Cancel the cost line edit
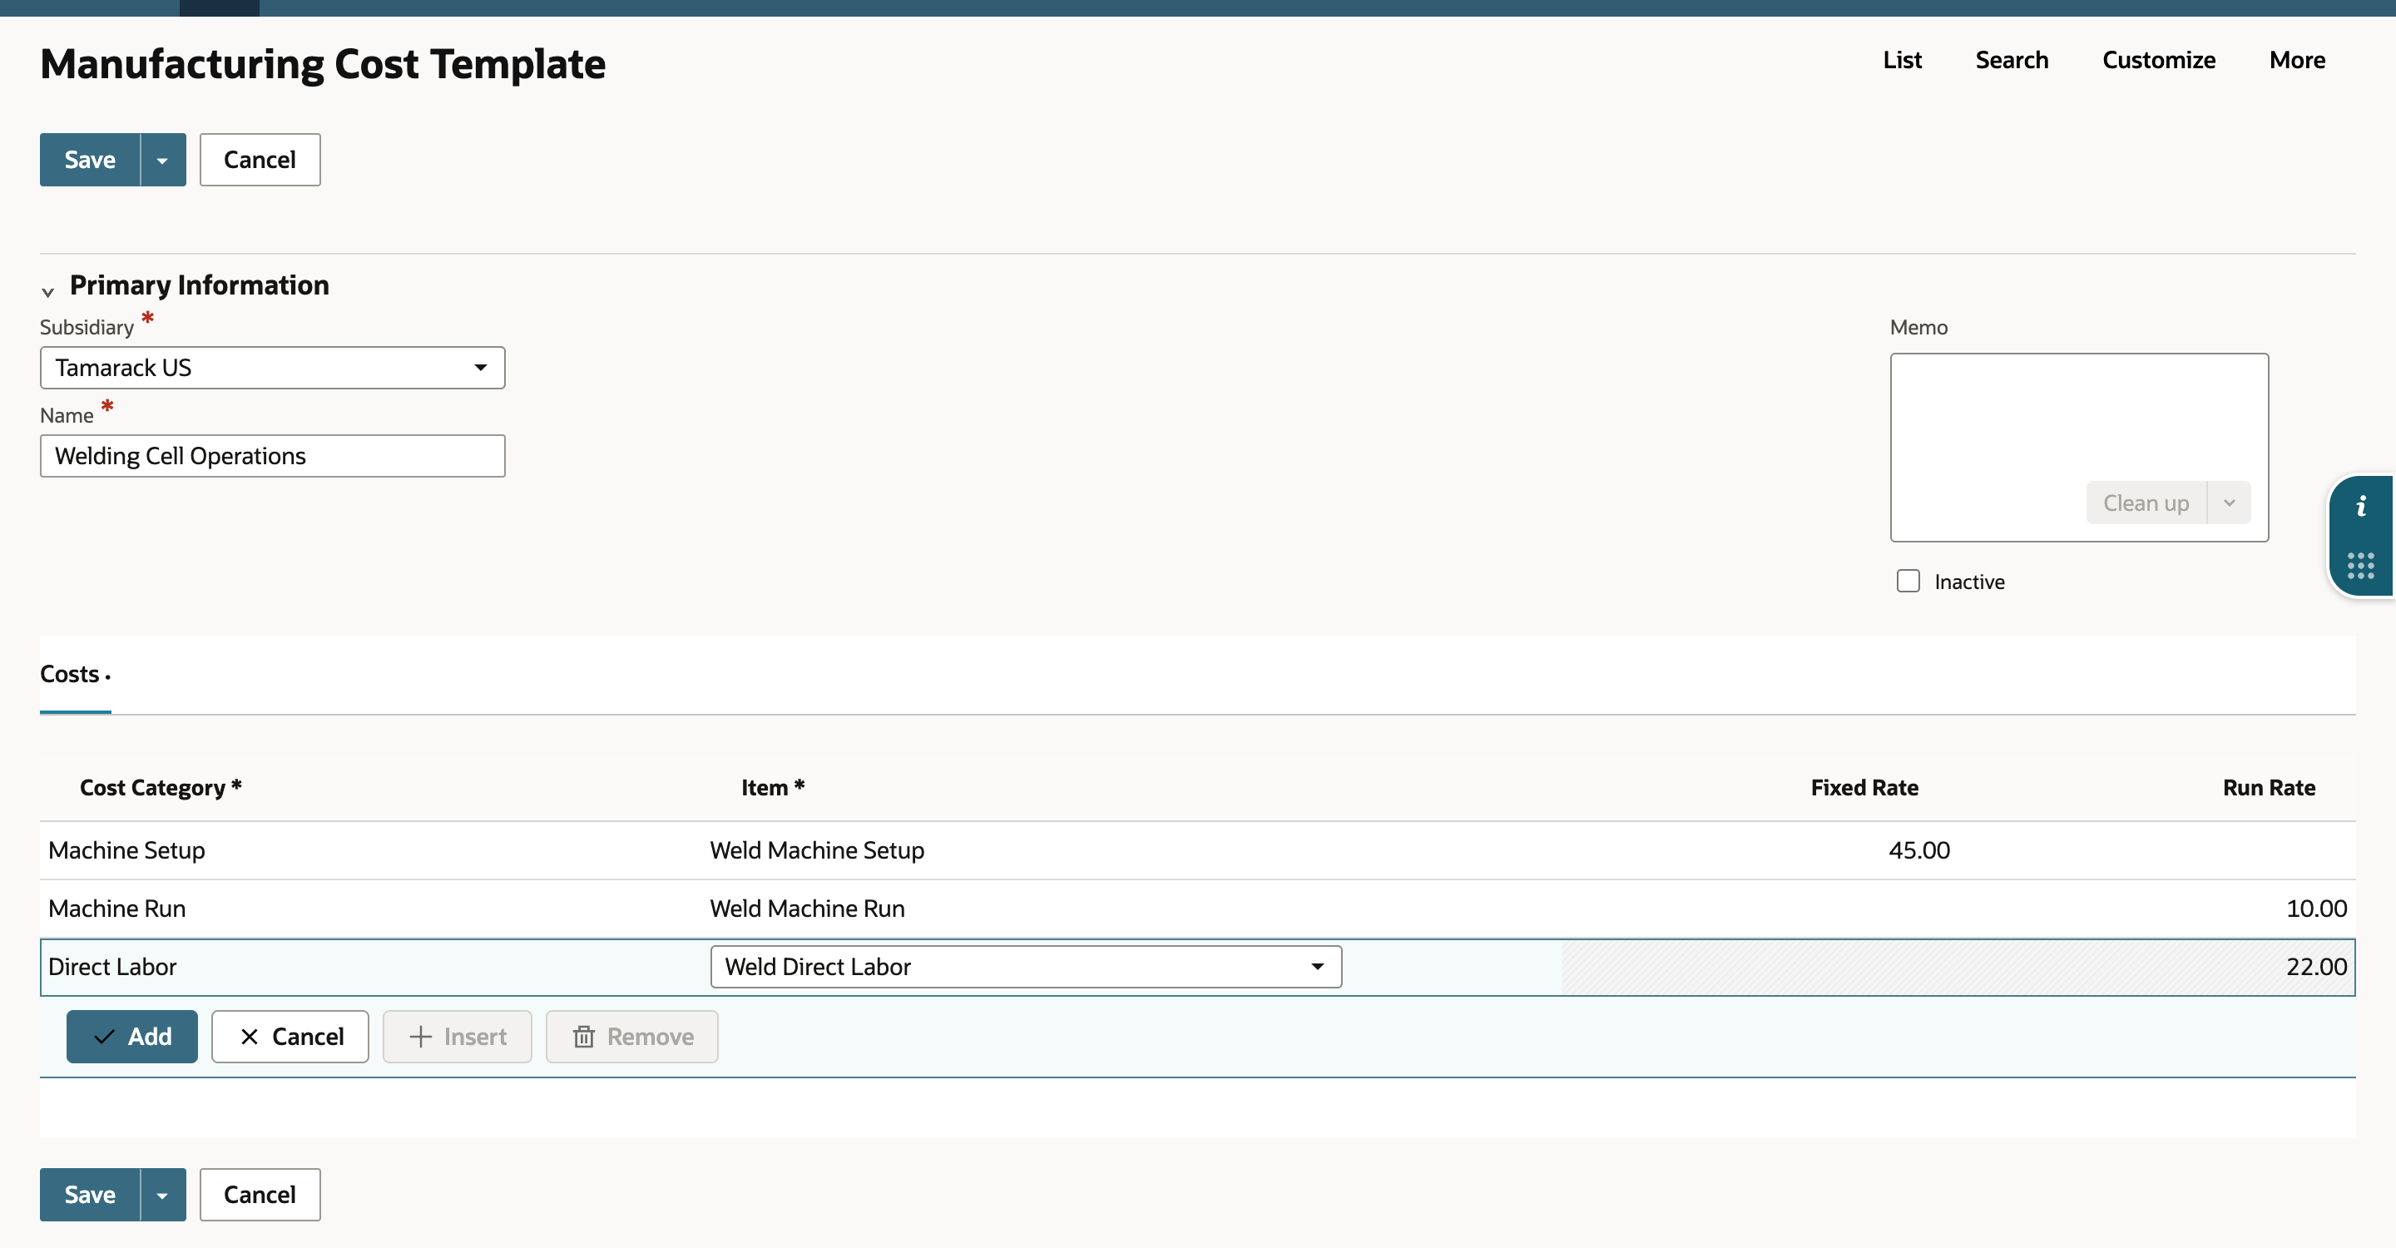Screen dimensions: 2396x1248 [290, 1037]
